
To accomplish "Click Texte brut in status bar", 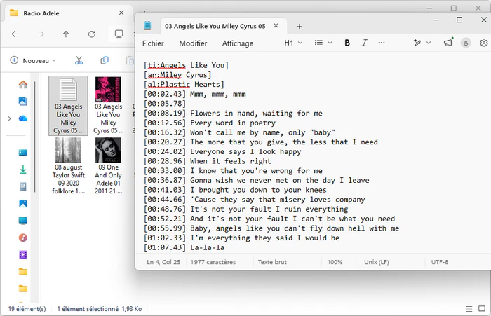I will (x=272, y=262).
